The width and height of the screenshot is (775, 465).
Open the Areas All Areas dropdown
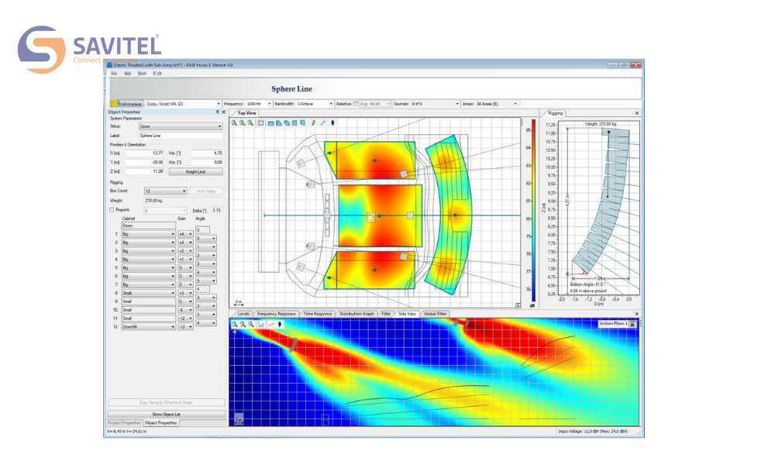pyautogui.click(x=515, y=104)
